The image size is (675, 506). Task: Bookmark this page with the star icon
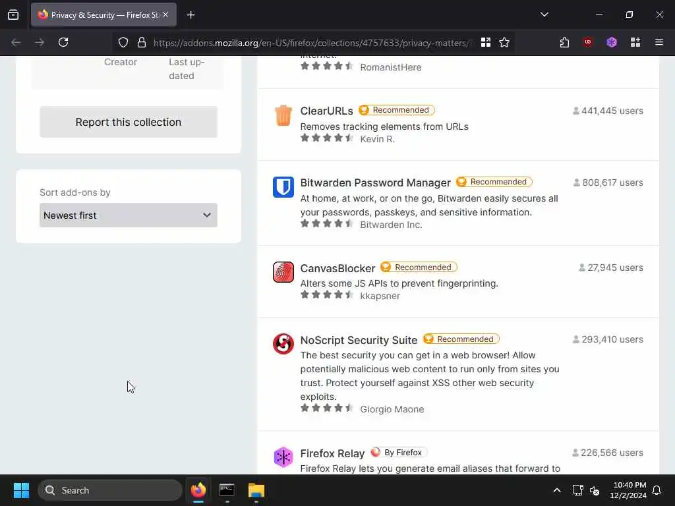tap(504, 42)
